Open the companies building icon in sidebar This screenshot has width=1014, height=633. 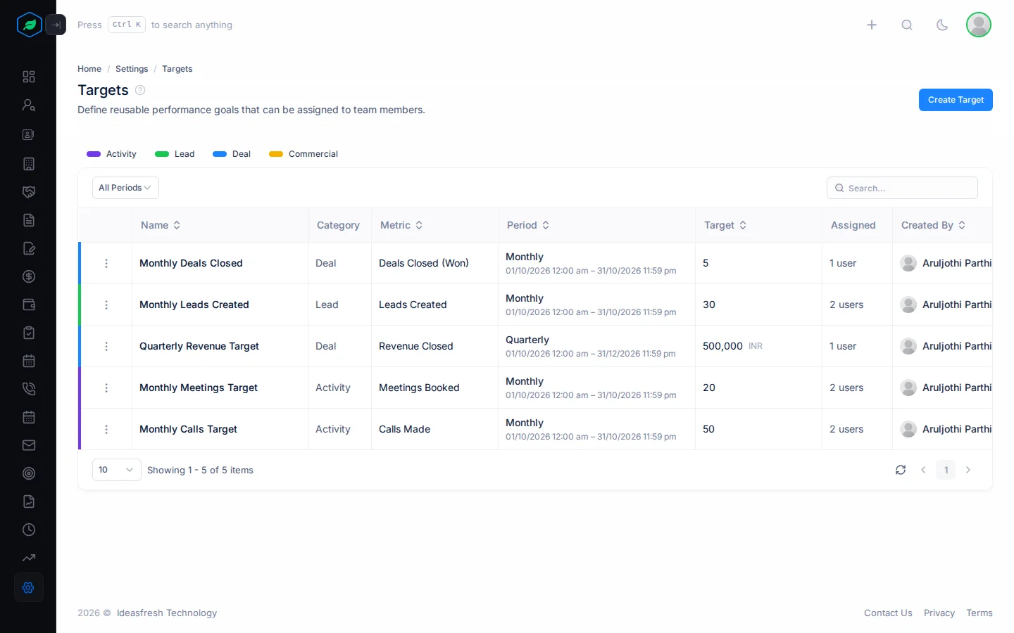click(29, 164)
